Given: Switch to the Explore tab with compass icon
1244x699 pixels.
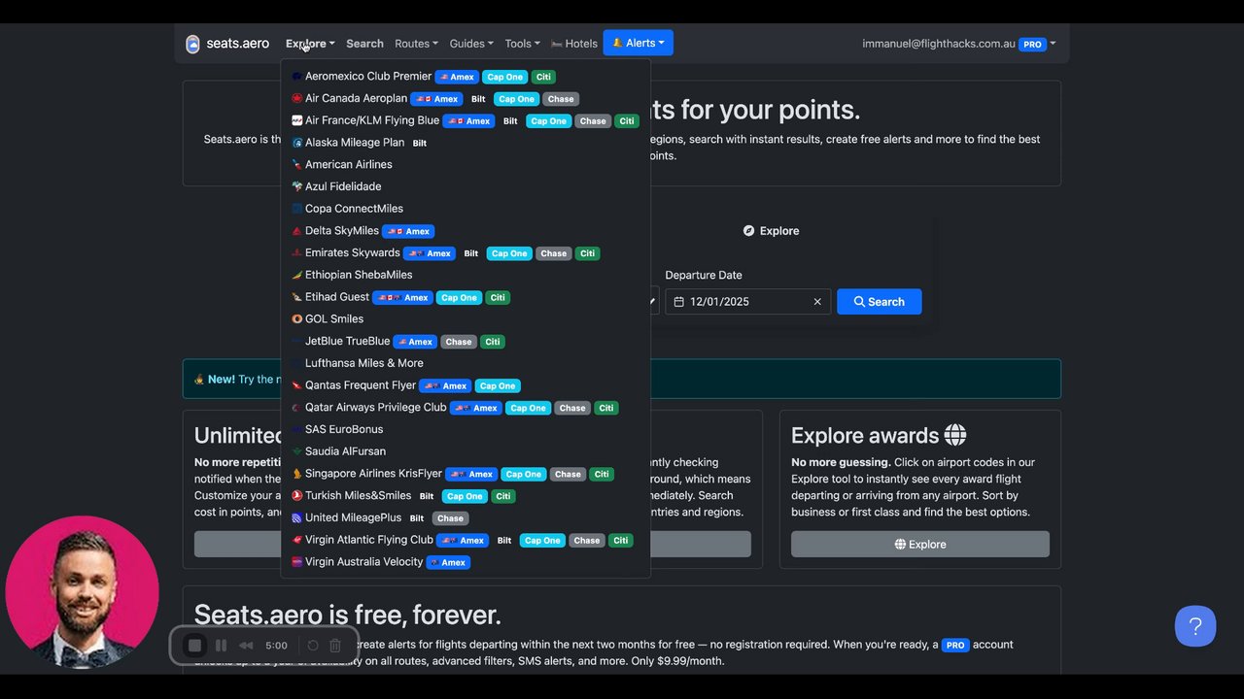Looking at the screenshot, I should click(771, 231).
